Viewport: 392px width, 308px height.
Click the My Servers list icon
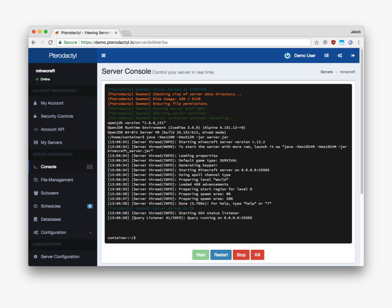[36, 142]
